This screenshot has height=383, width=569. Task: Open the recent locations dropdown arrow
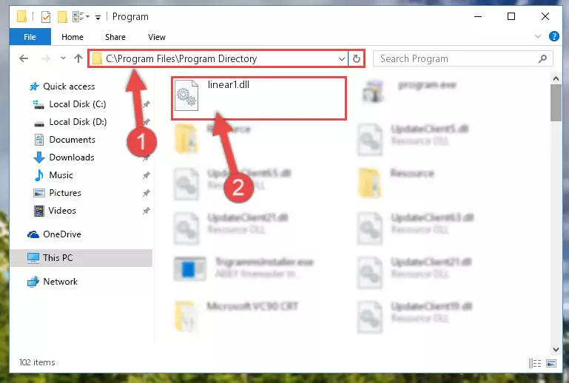[63, 58]
